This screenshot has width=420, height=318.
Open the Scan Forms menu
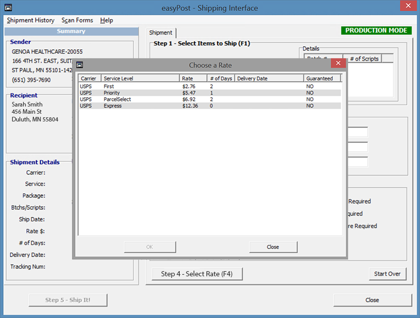77,20
